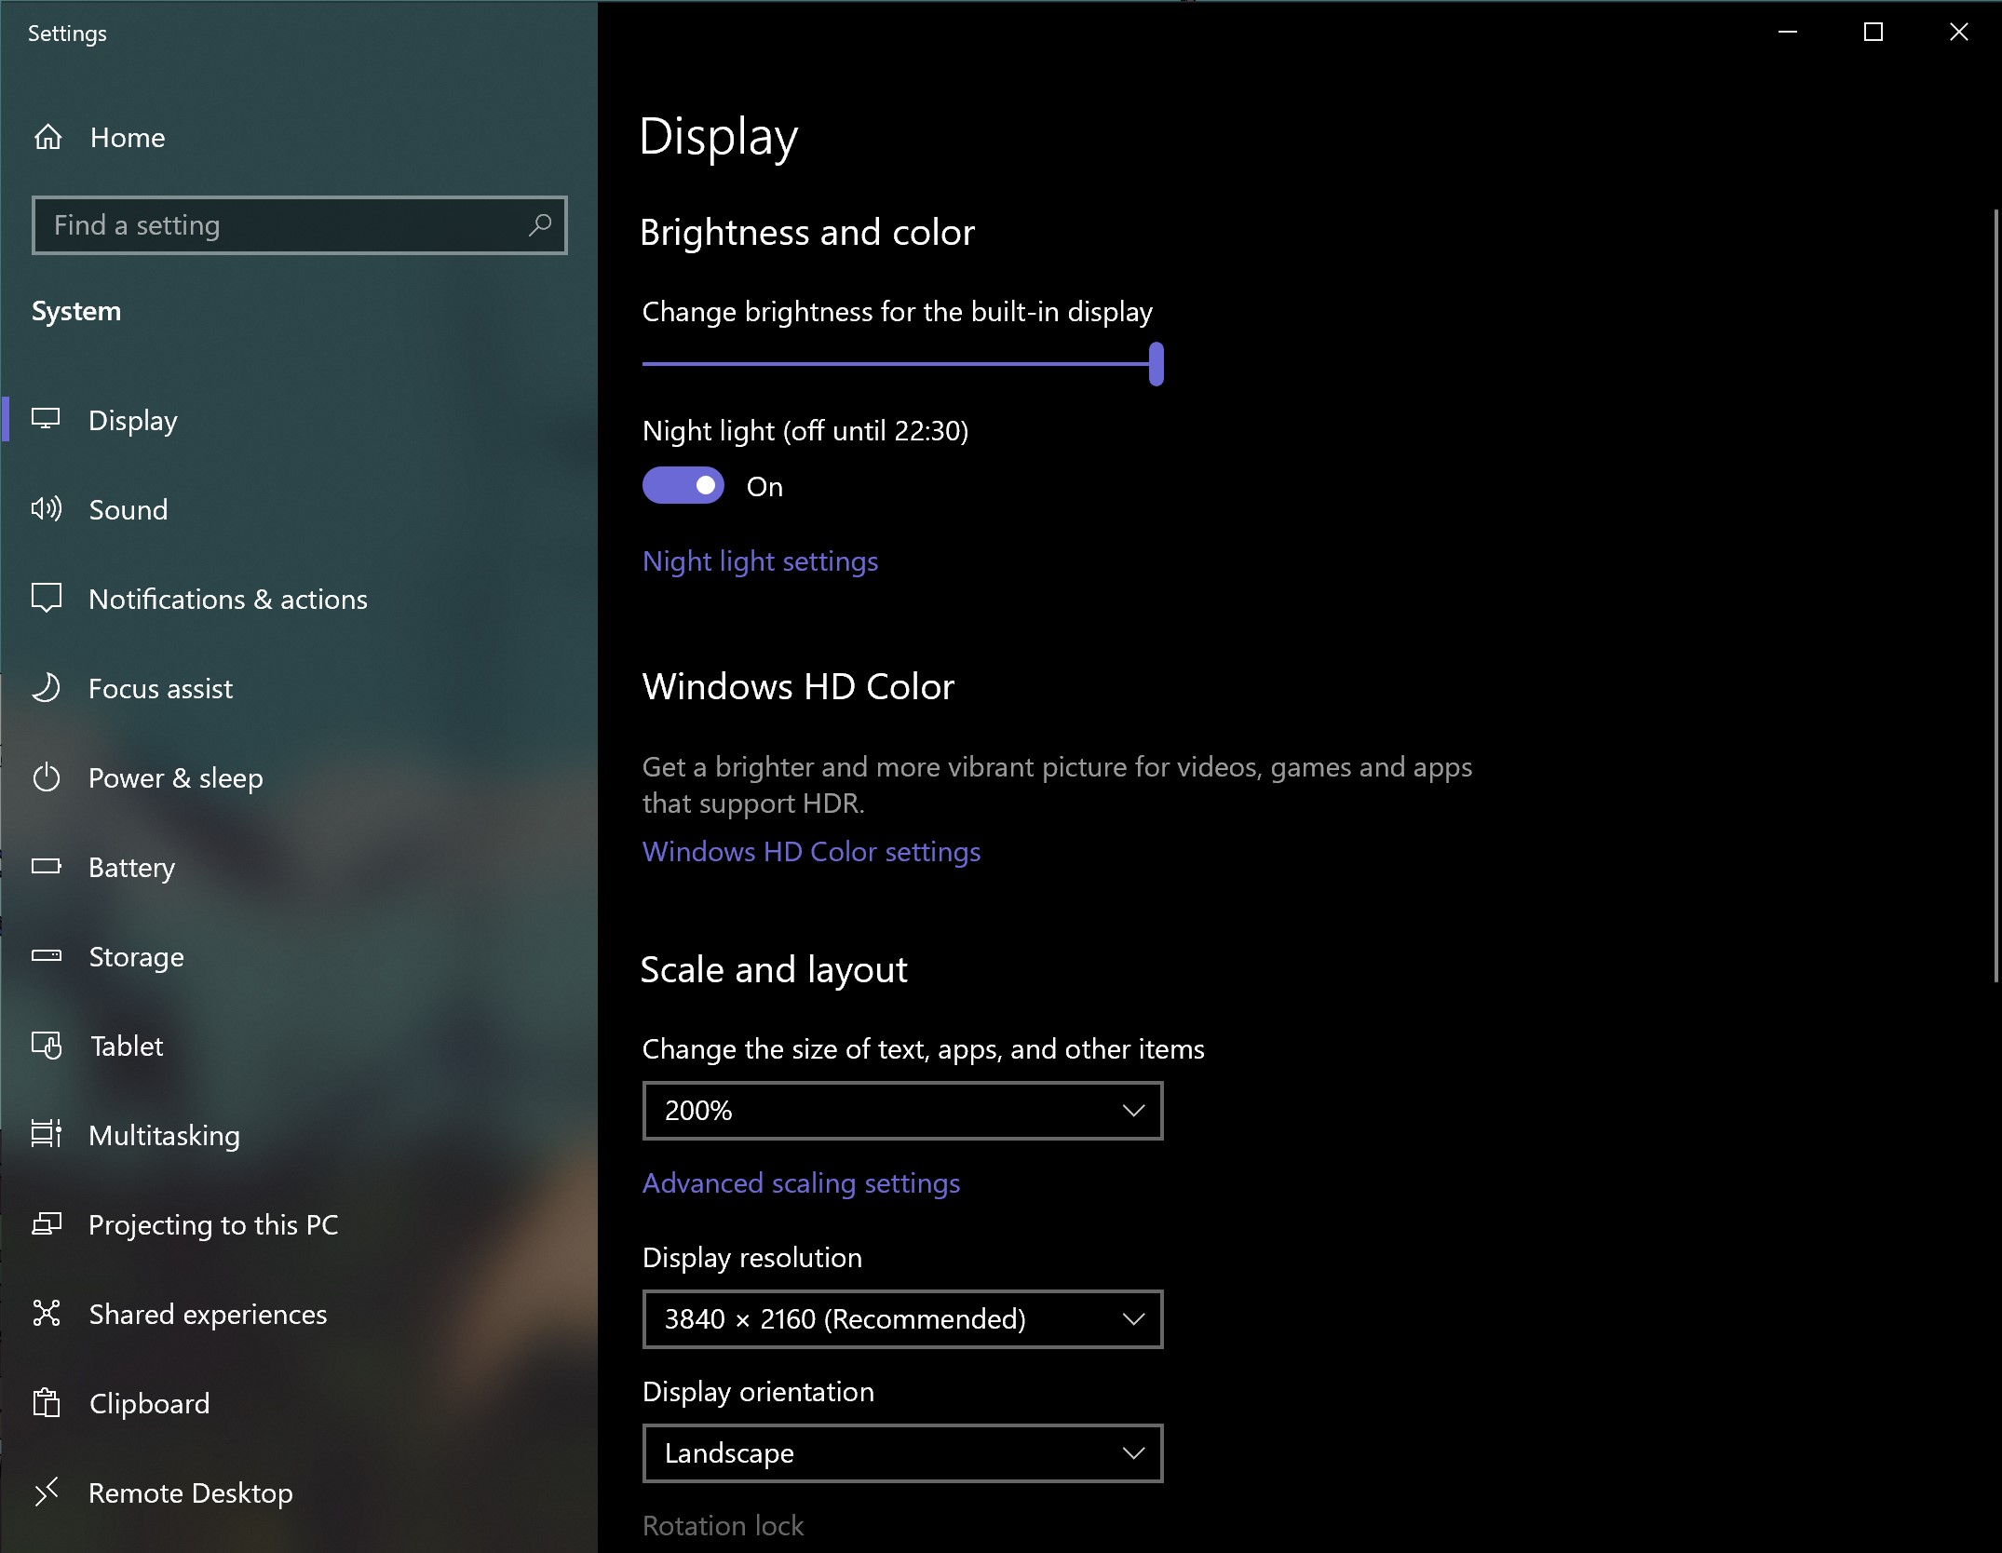Click the Tablet icon in sidebar
Screen dimensions: 2002x1553
click(46, 1045)
